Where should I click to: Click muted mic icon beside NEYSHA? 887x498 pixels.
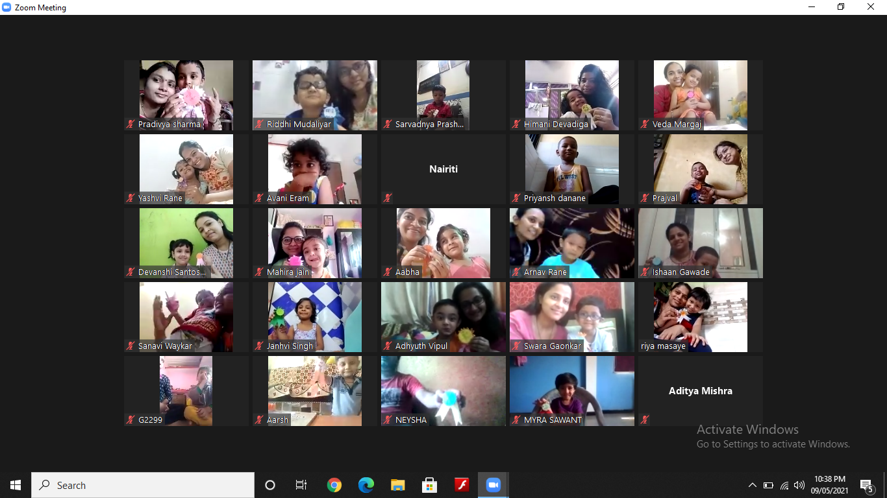(388, 420)
